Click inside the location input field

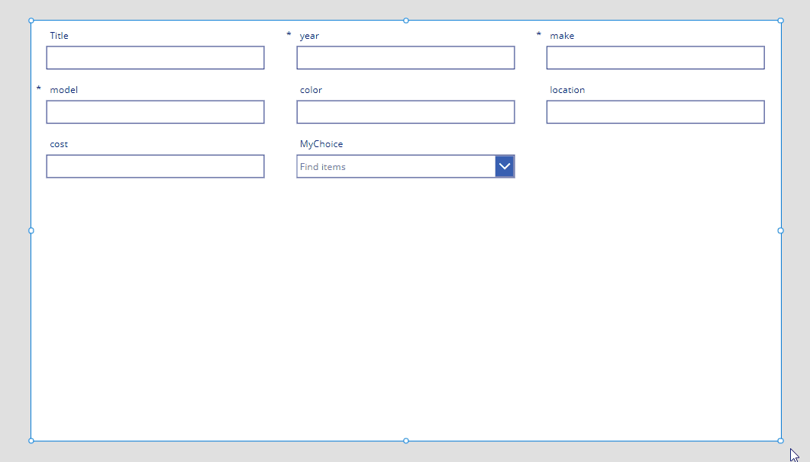(655, 111)
